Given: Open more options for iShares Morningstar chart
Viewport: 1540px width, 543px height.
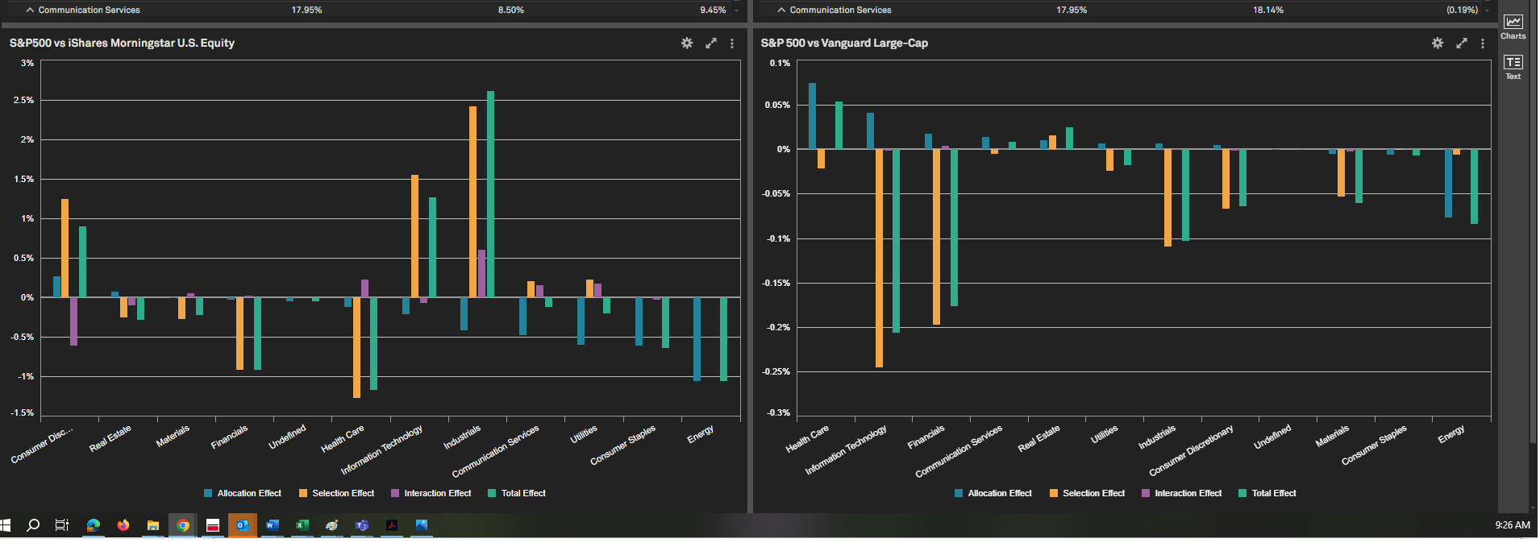Looking at the screenshot, I should (x=732, y=44).
